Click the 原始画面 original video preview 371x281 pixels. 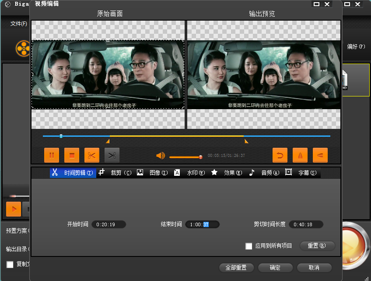point(108,75)
